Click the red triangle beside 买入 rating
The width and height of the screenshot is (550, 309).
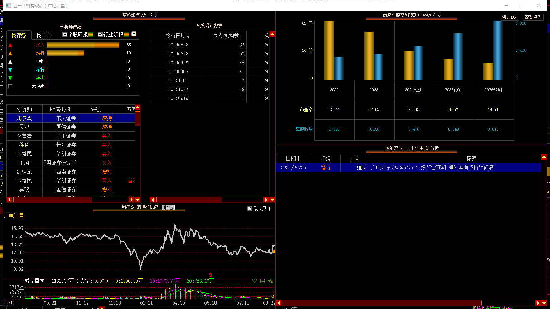pyautogui.click(x=10, y=45)
